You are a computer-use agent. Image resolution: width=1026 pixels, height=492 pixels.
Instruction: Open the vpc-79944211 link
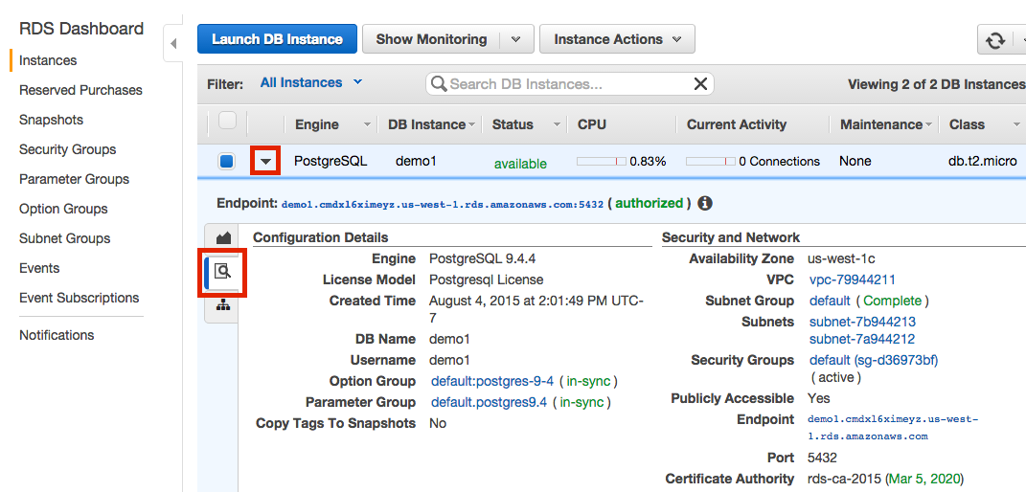pos(852,280)
